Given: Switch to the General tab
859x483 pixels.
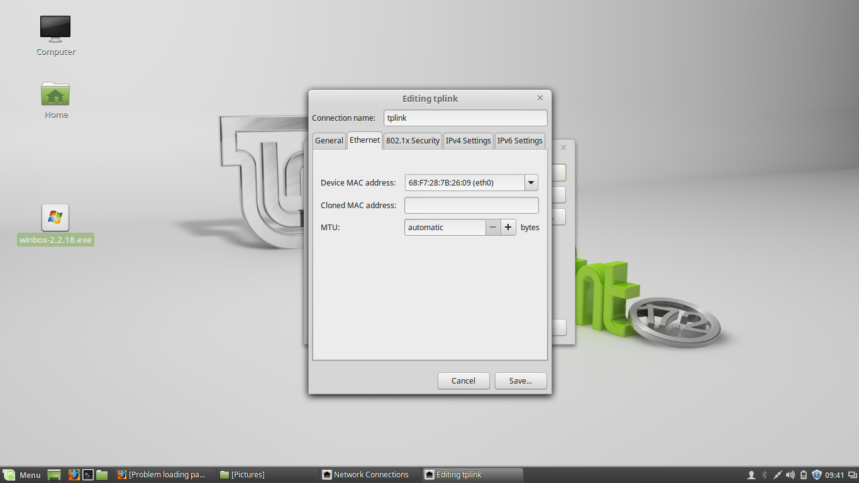Looking at the screenshot, I should tap(329, 140).
